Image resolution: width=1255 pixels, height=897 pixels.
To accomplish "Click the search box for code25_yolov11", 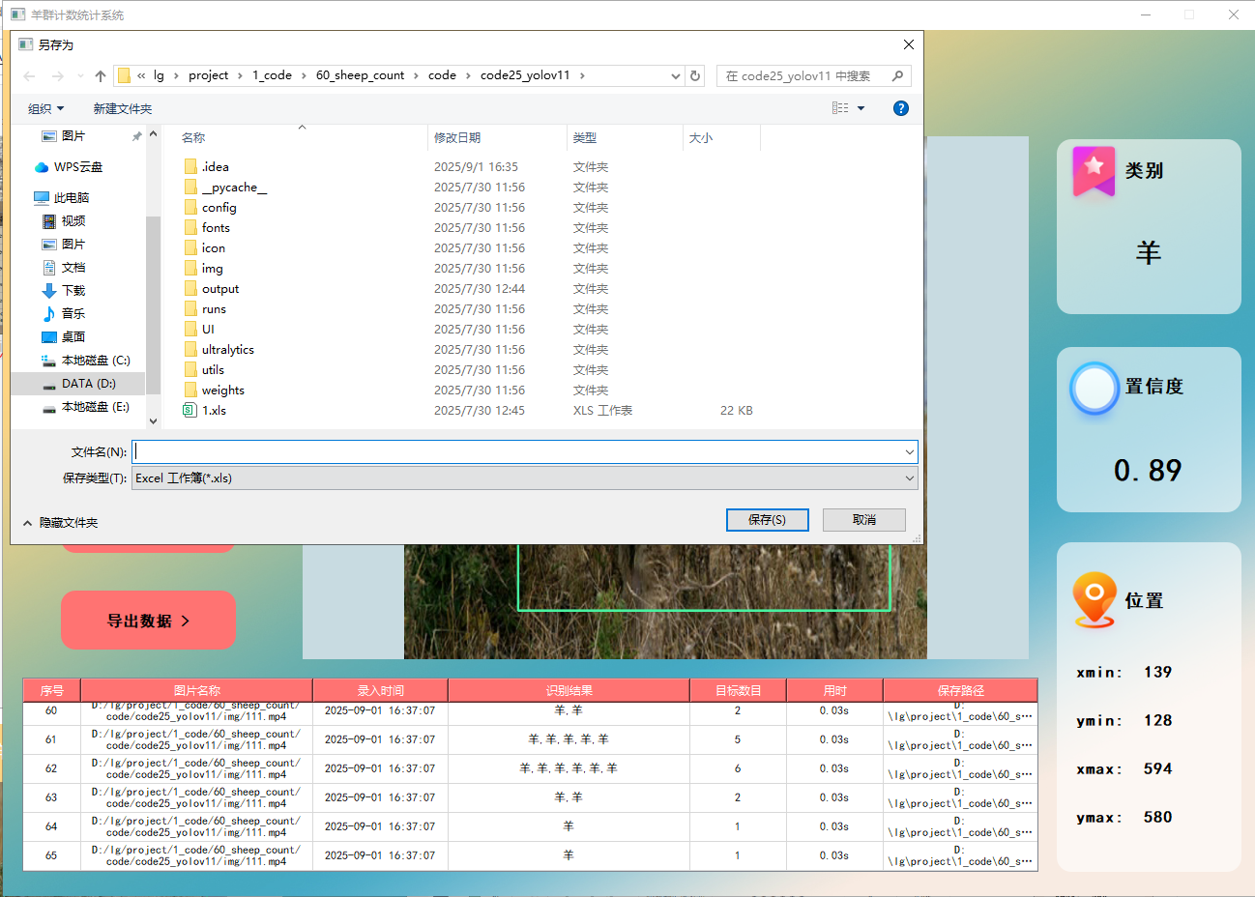I will coord(813,75).
